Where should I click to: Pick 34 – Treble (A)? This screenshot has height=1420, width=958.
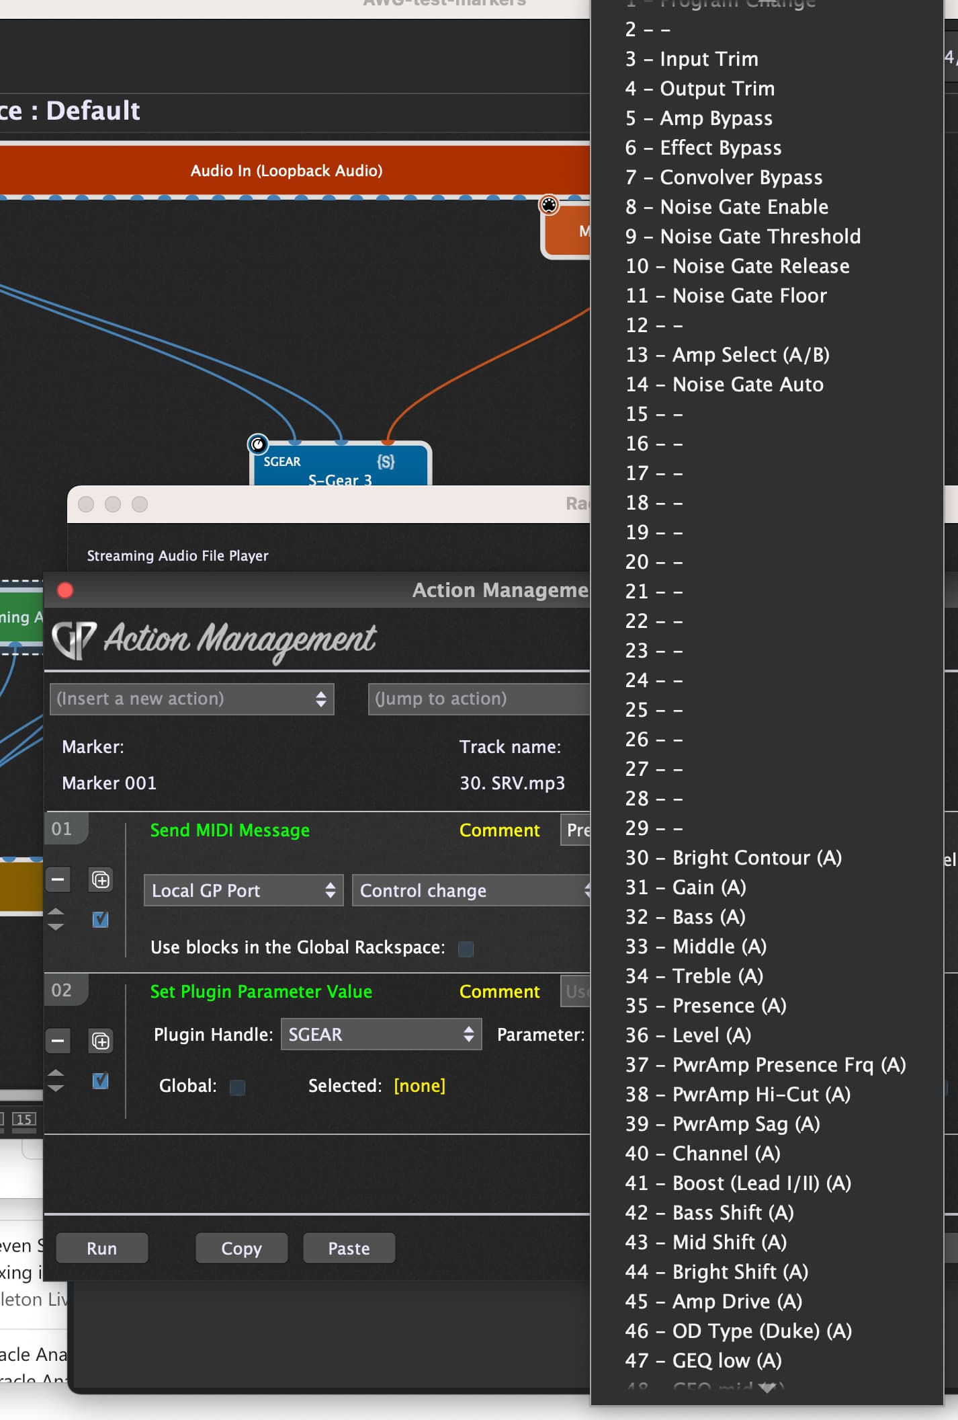[x=767, y=976]
